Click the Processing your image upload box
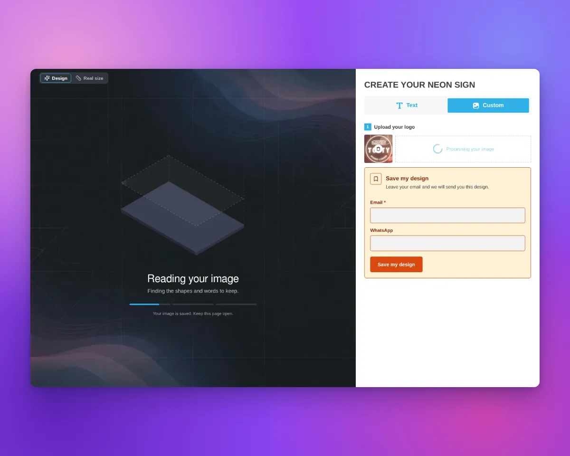570x456 pixels. click(x=463, y=149)
